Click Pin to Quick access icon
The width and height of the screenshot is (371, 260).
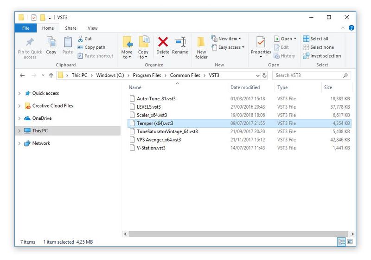pos(30,43)
